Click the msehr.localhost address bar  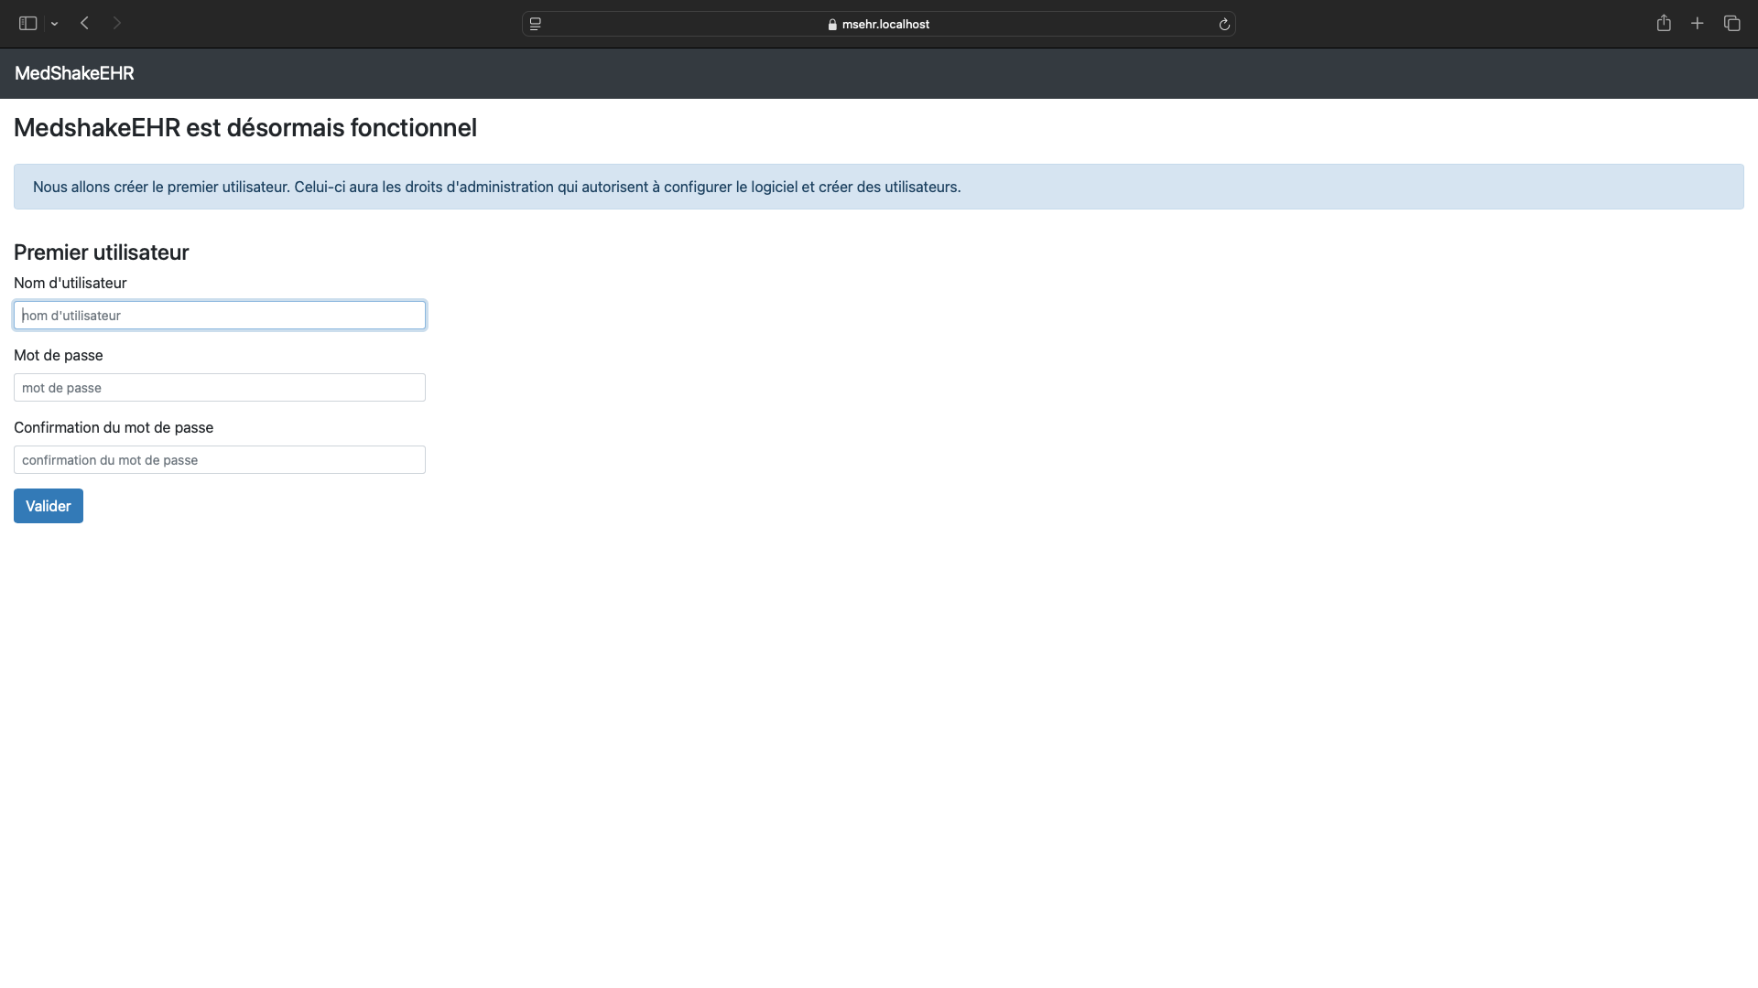pyautogui.click(x=879, y=24)
